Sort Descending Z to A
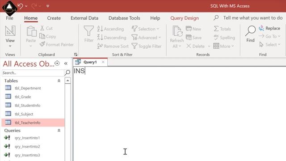 [x=112, y=38]
